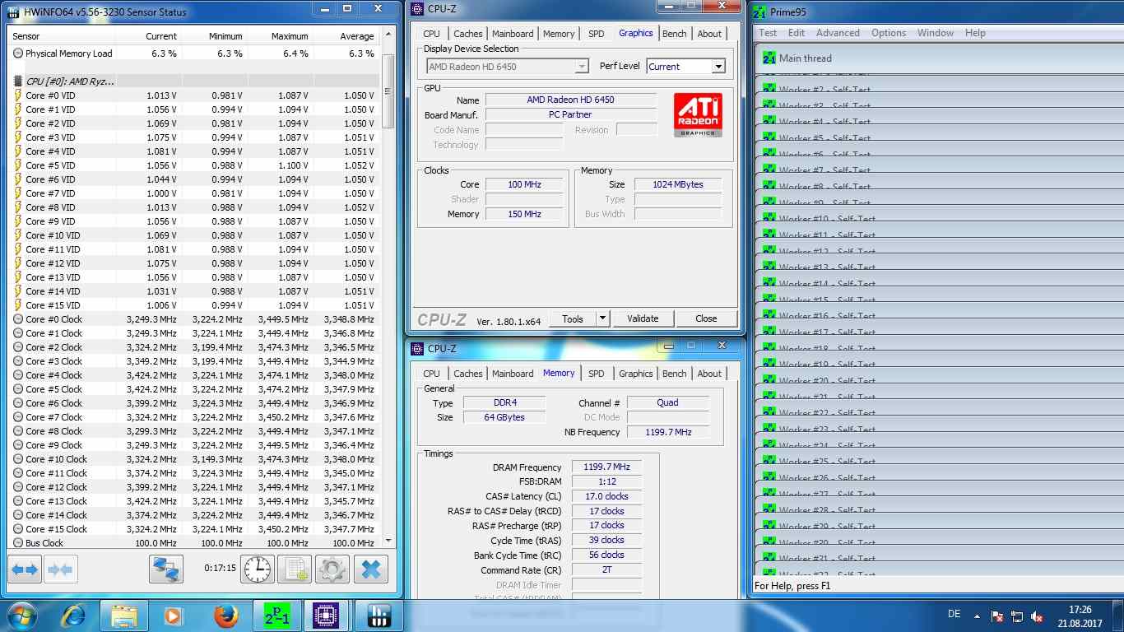Close HWiNFO sensors with blue X button
This screenshot has width=1124, height=632.
[370, 569]
